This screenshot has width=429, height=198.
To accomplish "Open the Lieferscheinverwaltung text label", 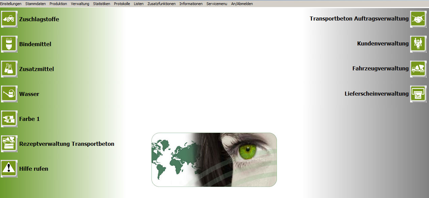I will [x=377, y=94].
